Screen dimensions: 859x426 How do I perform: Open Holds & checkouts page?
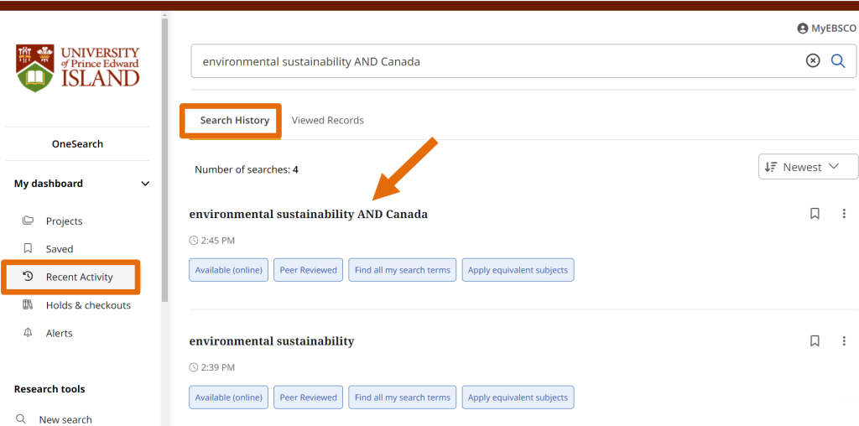click(x=87, y=305)
